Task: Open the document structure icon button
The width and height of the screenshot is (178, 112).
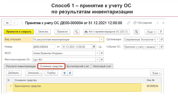Action: tap(136, 32)
